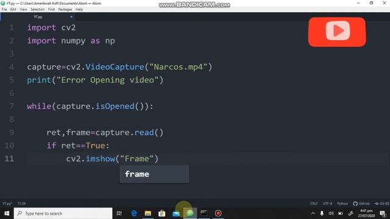Open the Find menu
The height and width of the screenshot is (219, 390).
click(51, 10)
